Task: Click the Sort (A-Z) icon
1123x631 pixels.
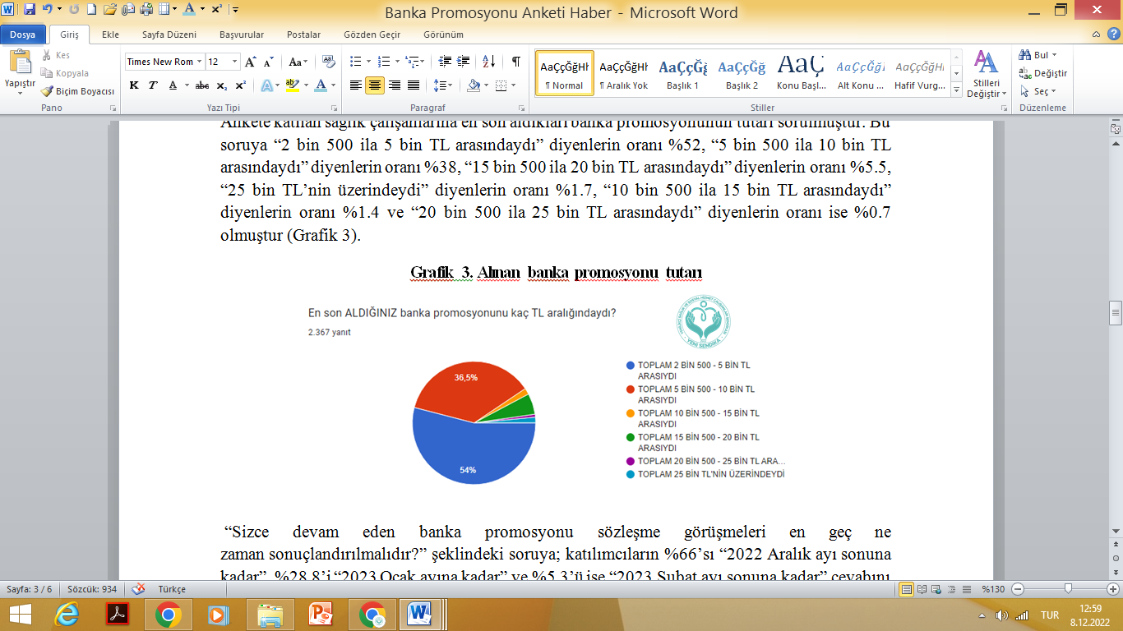Action: pyautogui.click(x=488, y=62)
